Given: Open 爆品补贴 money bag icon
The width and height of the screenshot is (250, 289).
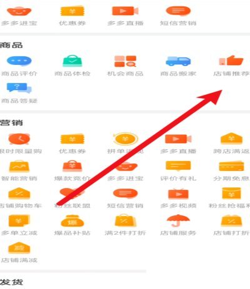Looking at the screenshot, I should tap(72, 220).
